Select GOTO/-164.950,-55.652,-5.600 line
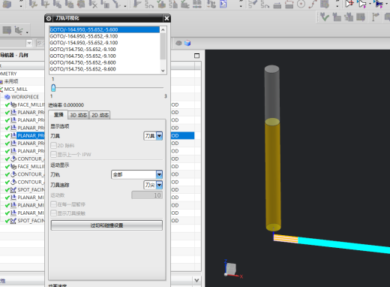This screenshot has width=390, height=287. 104,29
